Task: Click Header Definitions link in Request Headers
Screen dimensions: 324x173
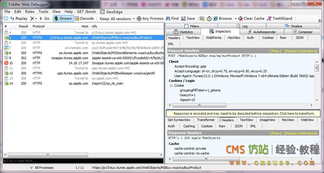Action: coord(301,51)
